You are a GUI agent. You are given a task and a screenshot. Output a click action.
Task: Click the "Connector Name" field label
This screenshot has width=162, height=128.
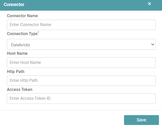[22, 16]
